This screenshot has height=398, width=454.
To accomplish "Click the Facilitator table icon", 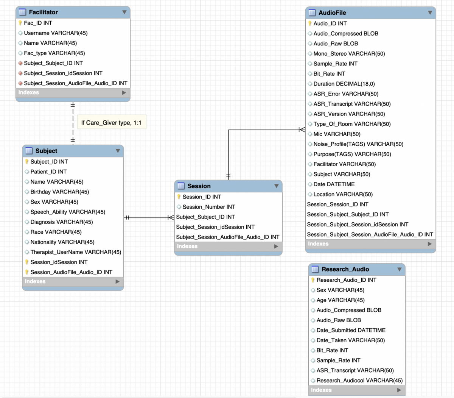I will pyautogui.click(x=22, y=12).
